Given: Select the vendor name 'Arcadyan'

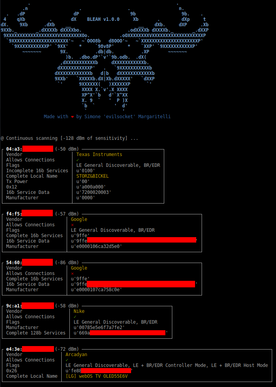Looking at the screenshot, I should tap(76, 355).
